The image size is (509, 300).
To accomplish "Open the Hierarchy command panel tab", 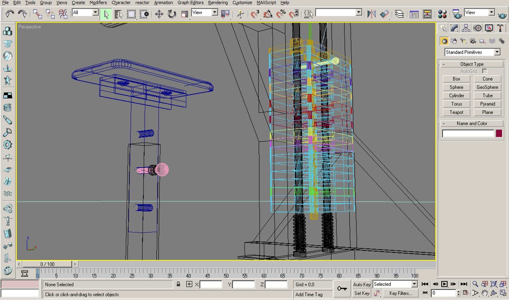I will pos(466,28).
